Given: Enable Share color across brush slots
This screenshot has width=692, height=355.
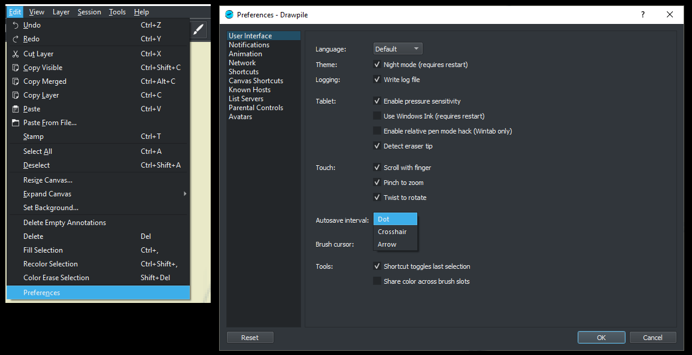Looking at the screenshot, I should click(x=377, y=281).
